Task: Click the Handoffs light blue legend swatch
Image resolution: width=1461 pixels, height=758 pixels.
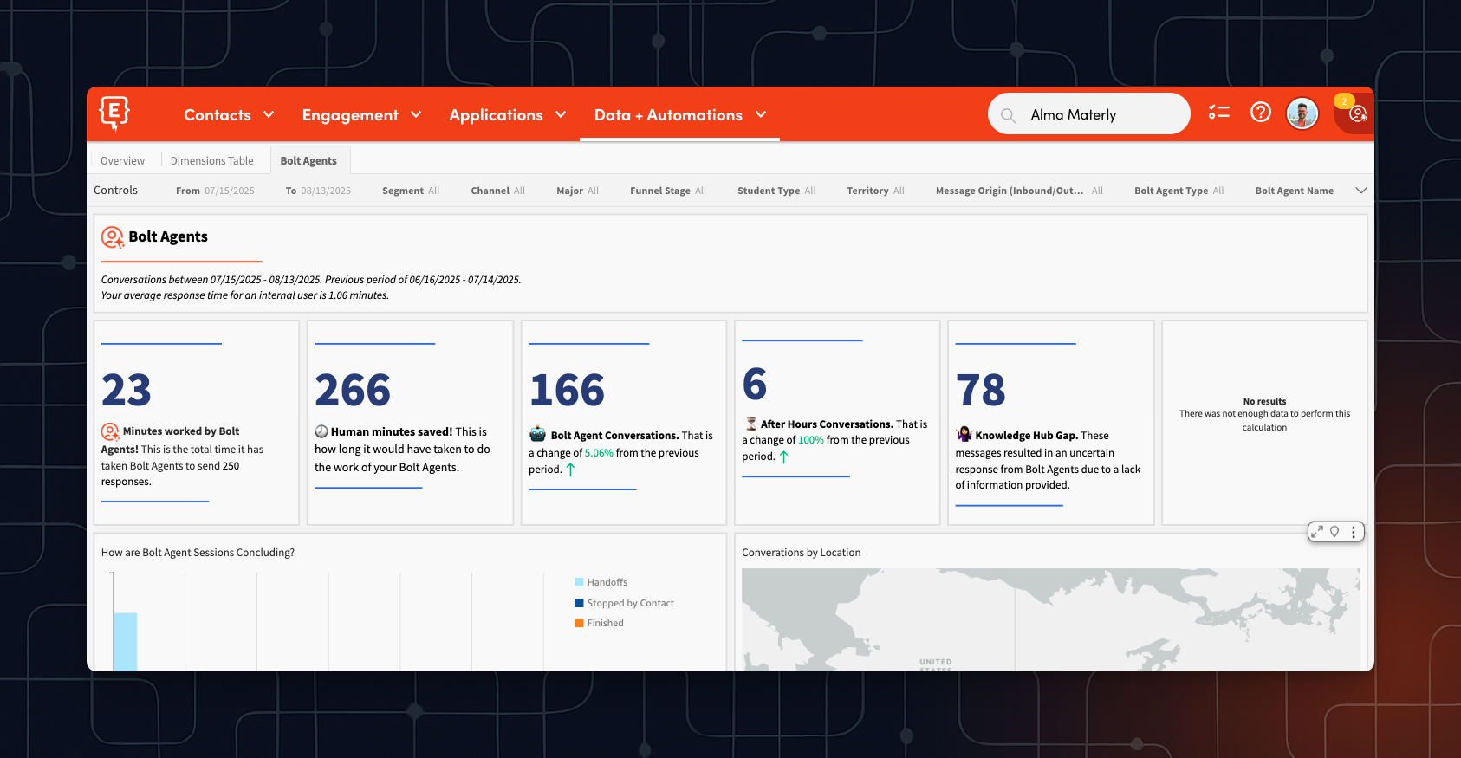Action: click(x=579, y=582)
